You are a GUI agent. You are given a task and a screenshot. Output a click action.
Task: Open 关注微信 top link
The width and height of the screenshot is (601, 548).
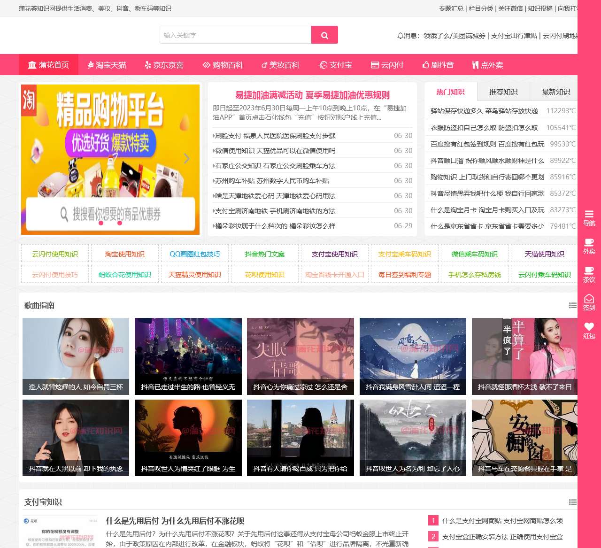510,8
